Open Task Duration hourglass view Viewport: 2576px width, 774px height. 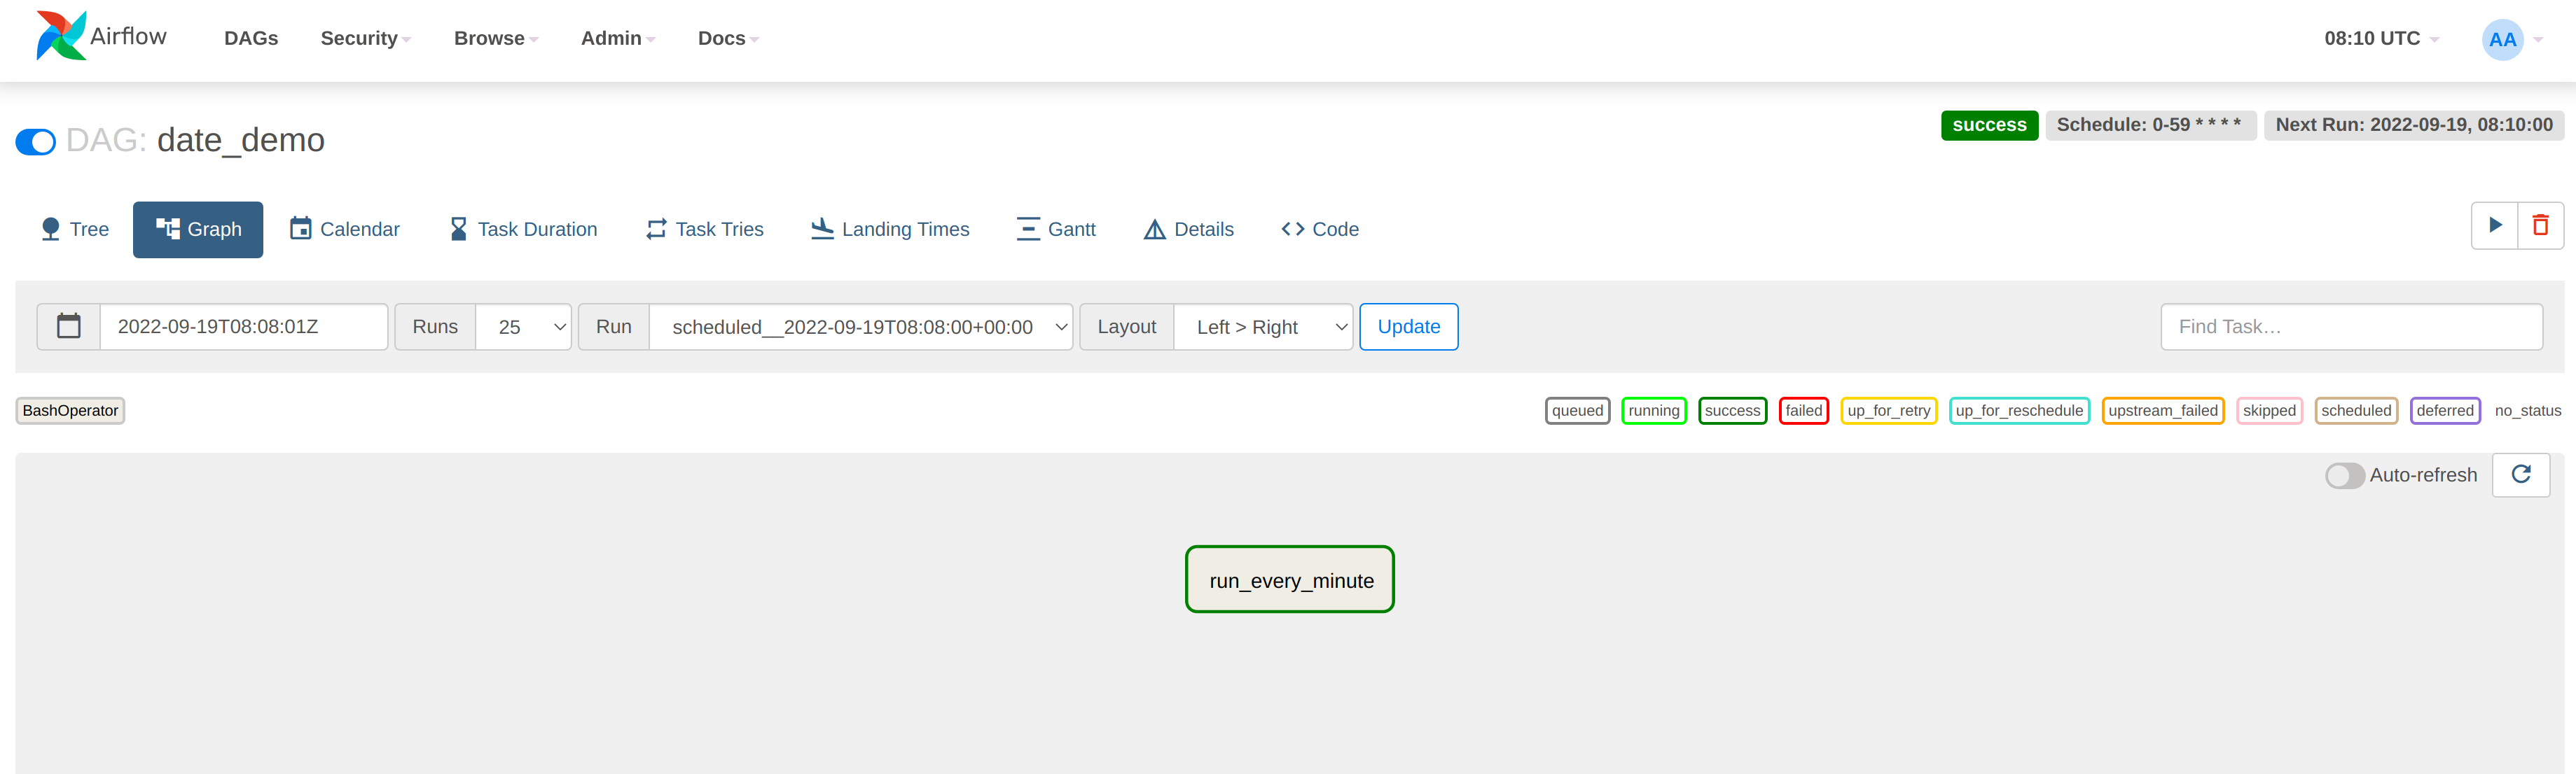[x=523, y=230]
